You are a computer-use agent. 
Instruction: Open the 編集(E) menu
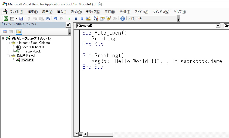point(33,12)
